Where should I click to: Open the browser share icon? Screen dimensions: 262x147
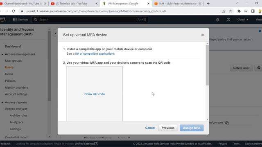click(x=224, y=11)
